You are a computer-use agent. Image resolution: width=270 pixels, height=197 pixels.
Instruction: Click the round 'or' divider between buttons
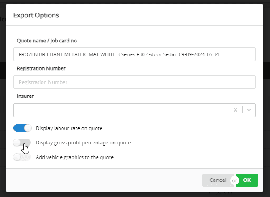(x=235, y=180)
